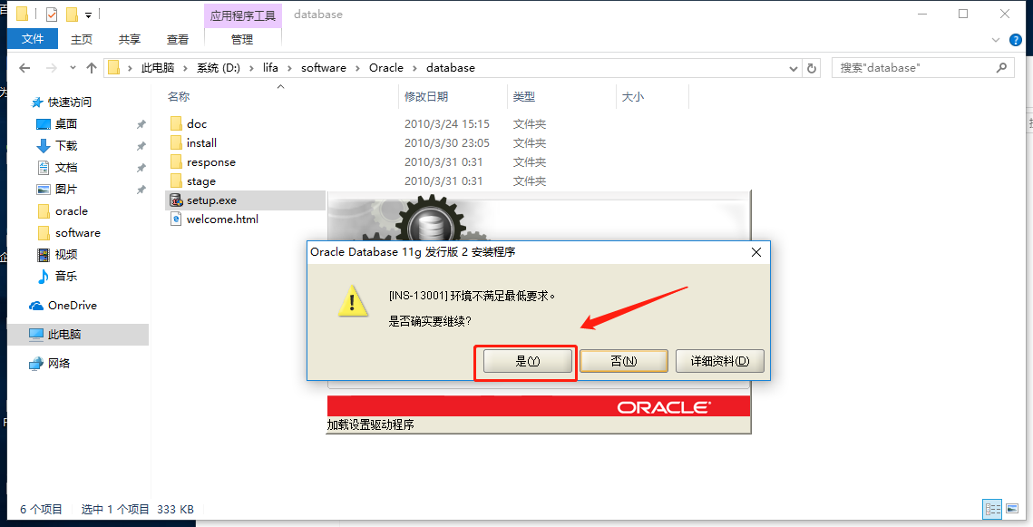Viewport: 1033px width, 527px height.
Task: Expand the ribbon chevron
Action: (996, 40)
